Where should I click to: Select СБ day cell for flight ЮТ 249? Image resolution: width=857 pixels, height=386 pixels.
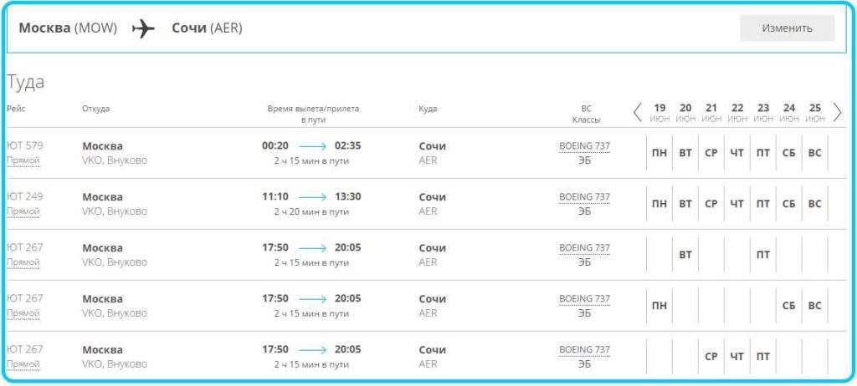(x=789, y=204)
